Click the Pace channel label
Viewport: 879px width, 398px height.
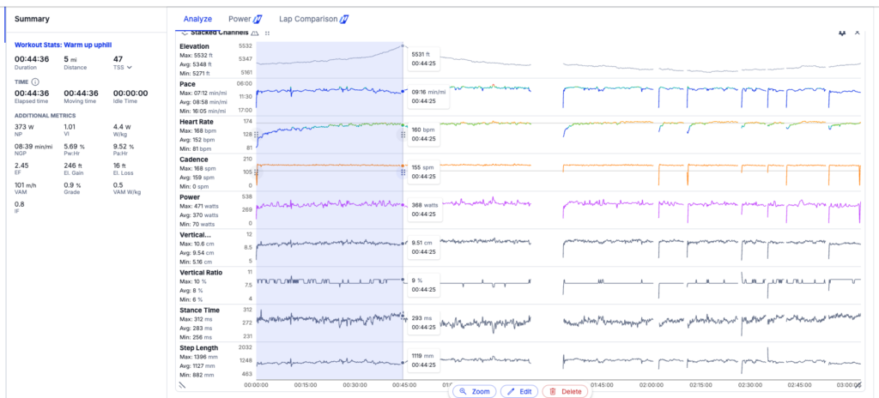point(188,84)
